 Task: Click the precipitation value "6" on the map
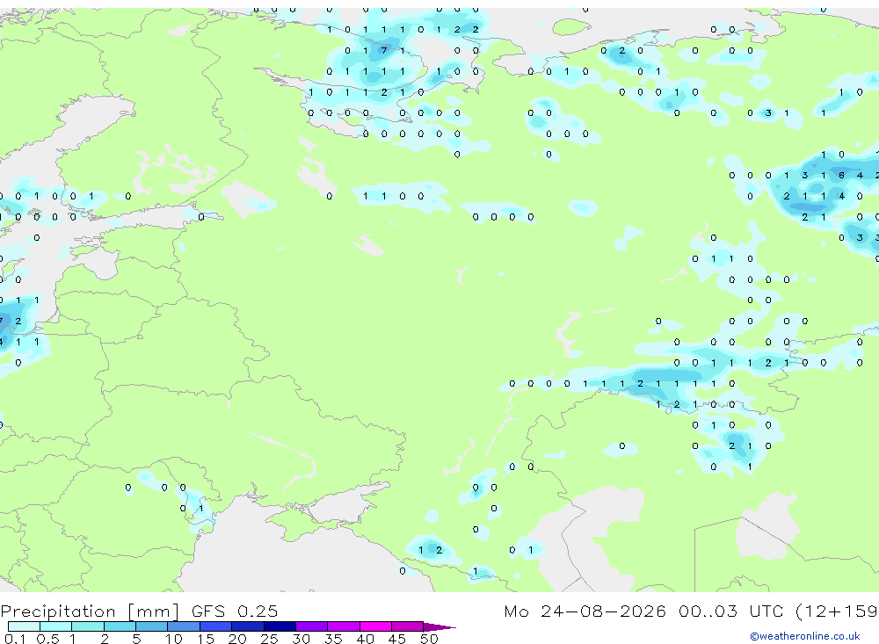[841, 176]
